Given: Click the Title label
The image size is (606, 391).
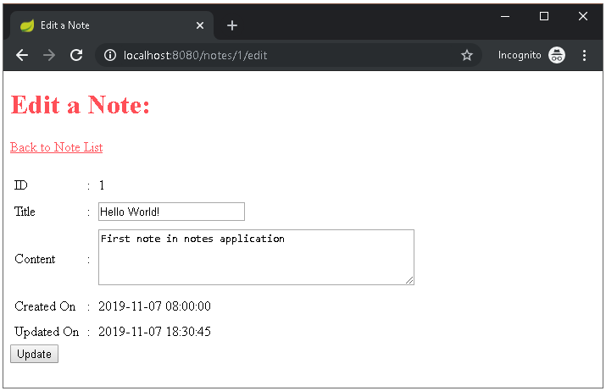Looking at the screenshot, I should (25, 212).
